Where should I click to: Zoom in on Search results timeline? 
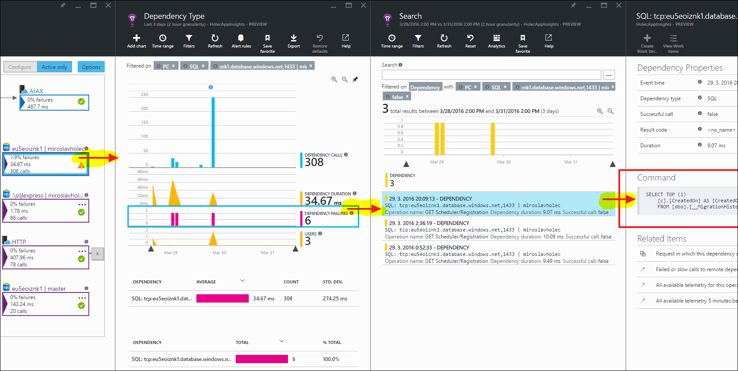(600, 111)
